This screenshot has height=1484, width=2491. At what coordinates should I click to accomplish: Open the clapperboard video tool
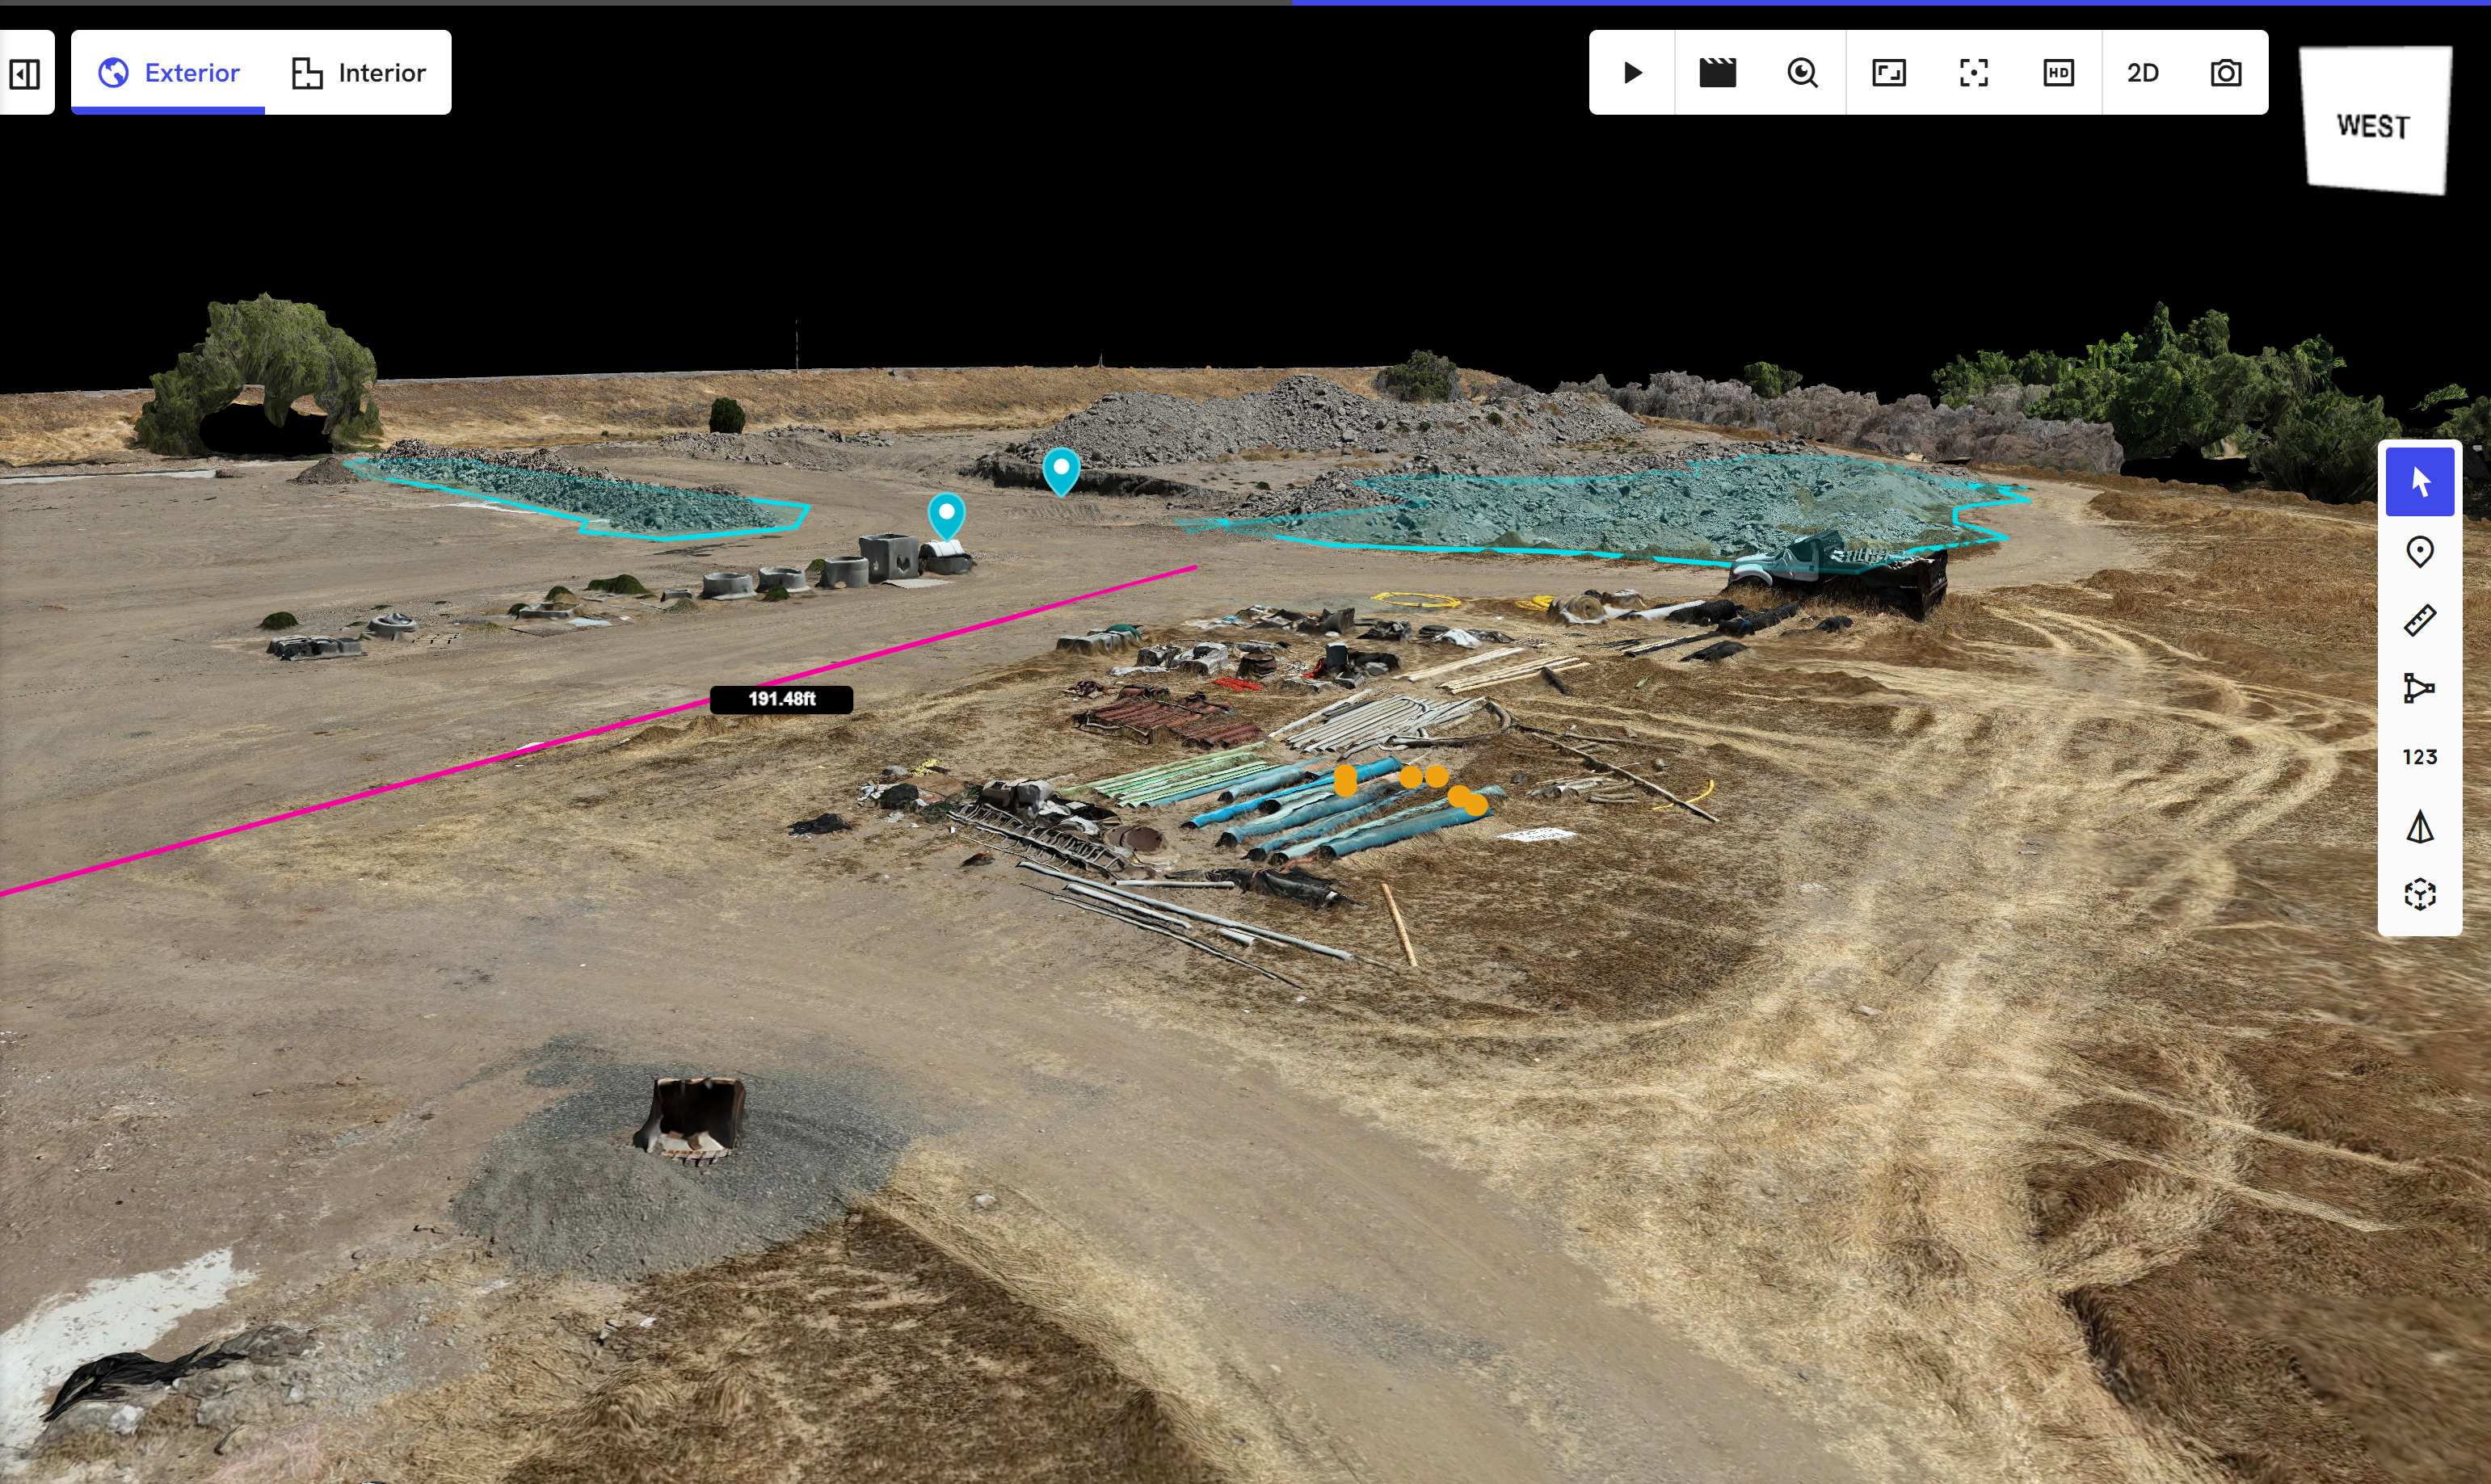(x=1717, y=73)
